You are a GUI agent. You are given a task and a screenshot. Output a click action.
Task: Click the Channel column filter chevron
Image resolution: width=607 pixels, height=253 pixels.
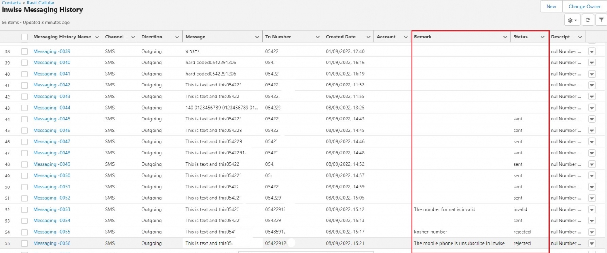tap(133, 36)
